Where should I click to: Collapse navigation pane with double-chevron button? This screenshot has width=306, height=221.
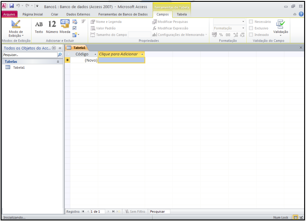point(60,48)
